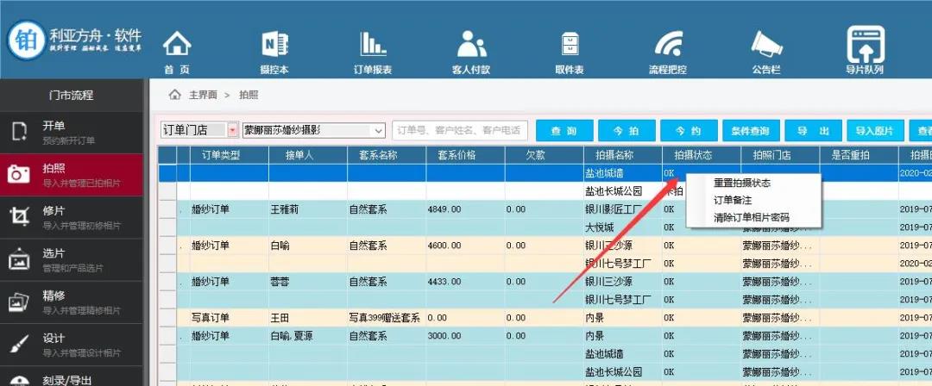Open the 公告栏 megaphone icon

pyautogui.click(x=765, y=44)
